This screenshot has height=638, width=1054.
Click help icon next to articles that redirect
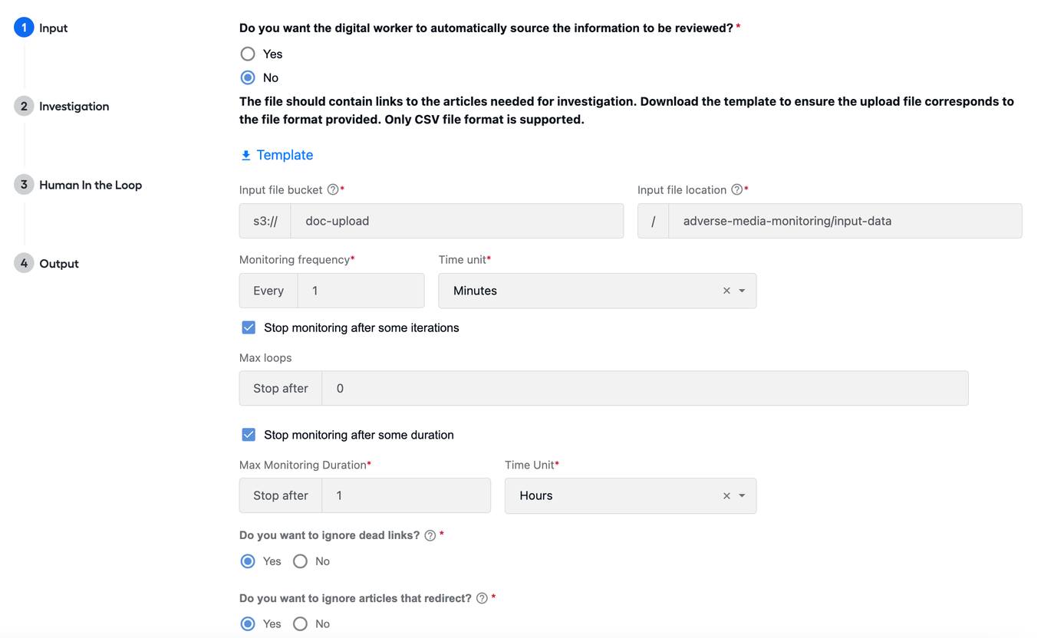point(482,598)
